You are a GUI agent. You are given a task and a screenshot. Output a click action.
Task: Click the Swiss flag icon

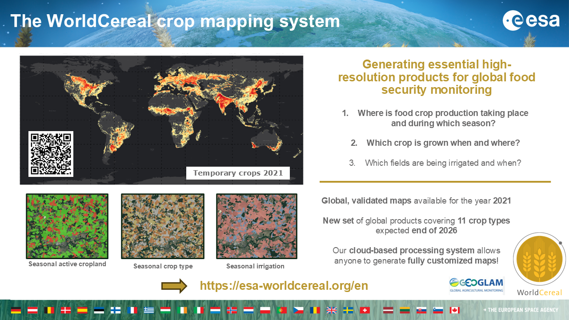(x=365, y=310)
